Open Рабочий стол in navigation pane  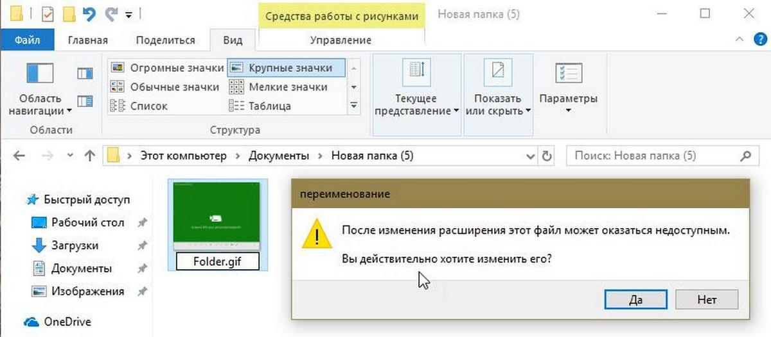pos(78,222)
